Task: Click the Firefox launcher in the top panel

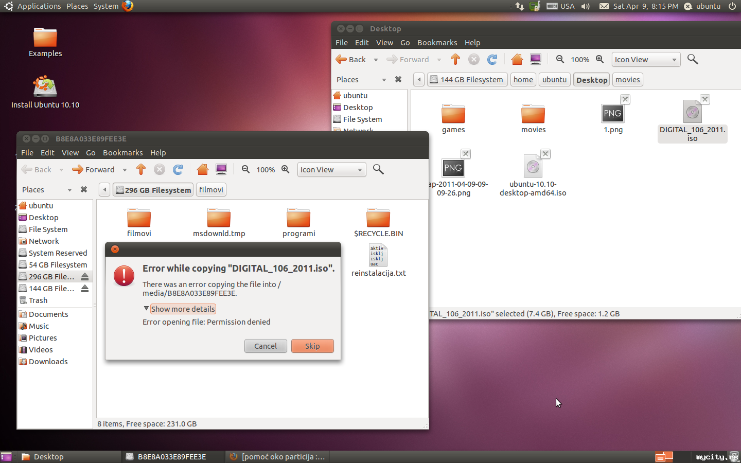Action: pos(128,6)
